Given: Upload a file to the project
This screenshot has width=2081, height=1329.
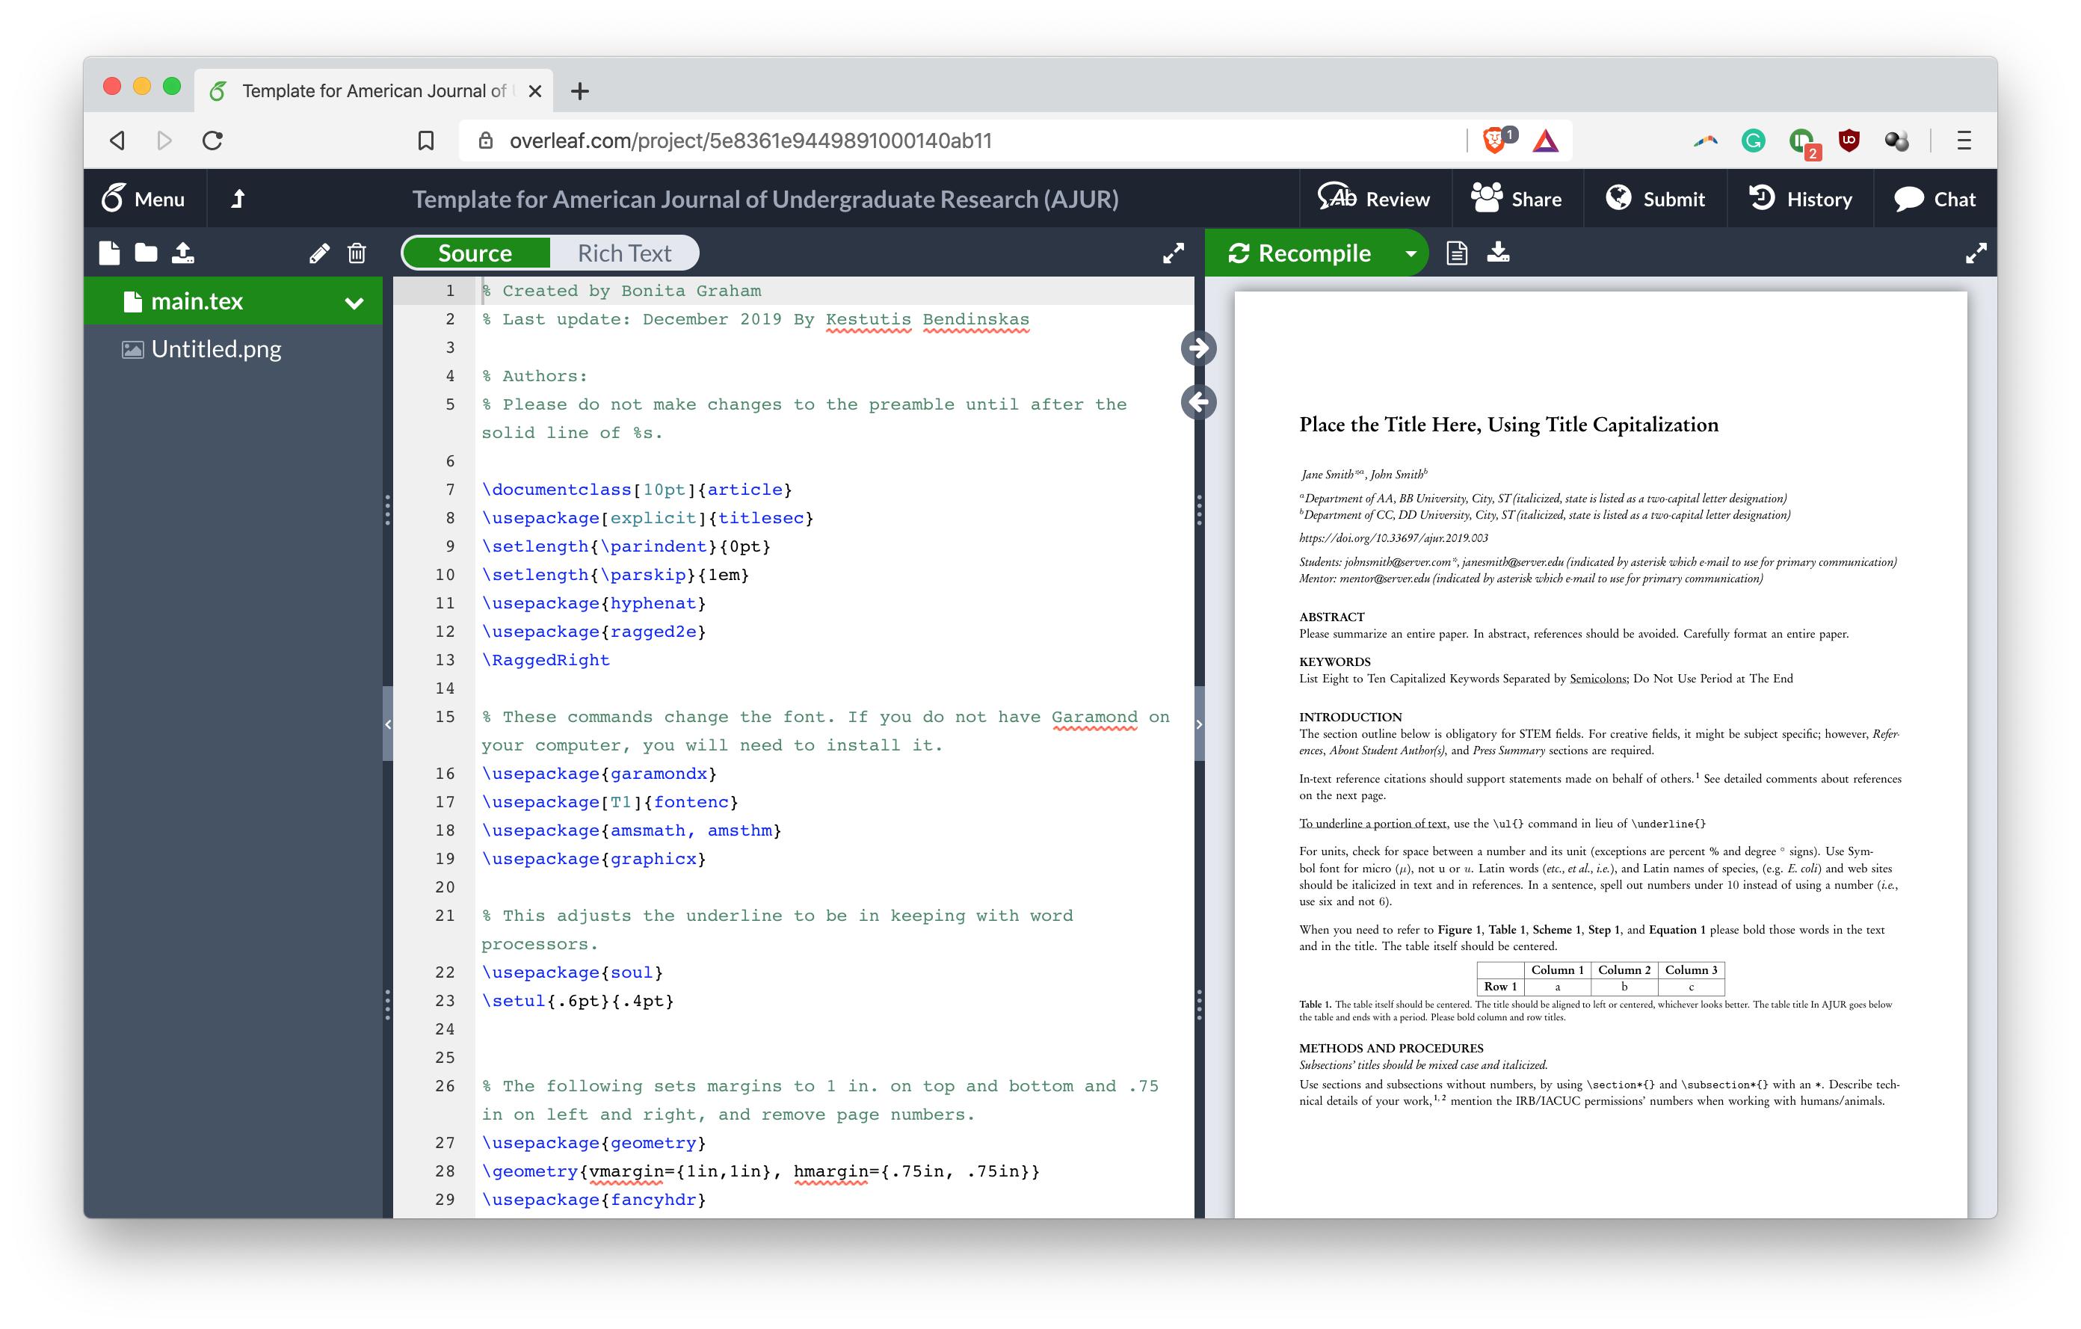Looking at the screenshot, I should pos(184,253).
